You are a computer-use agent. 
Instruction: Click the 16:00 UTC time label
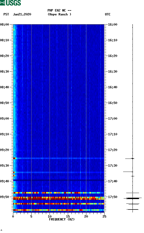coord(112,25)
